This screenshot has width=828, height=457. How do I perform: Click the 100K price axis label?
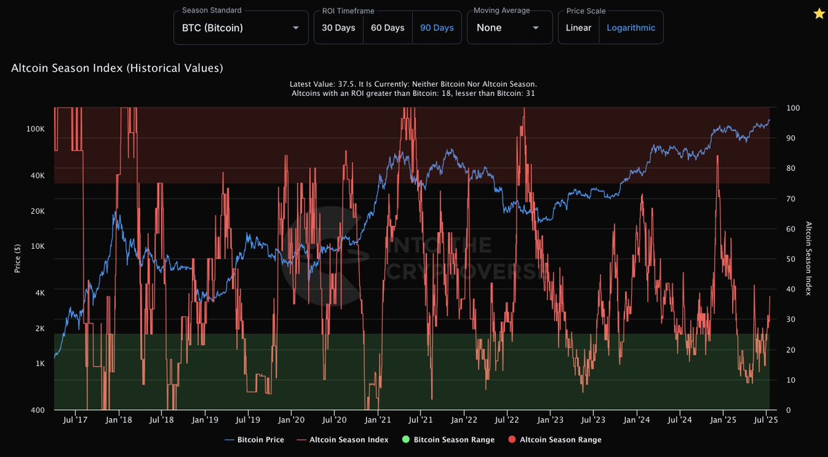point(35,129)
